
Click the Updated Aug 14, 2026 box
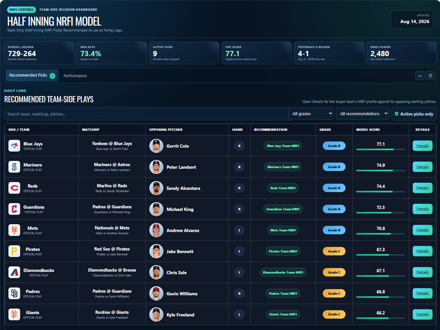[x=412, y=19]
